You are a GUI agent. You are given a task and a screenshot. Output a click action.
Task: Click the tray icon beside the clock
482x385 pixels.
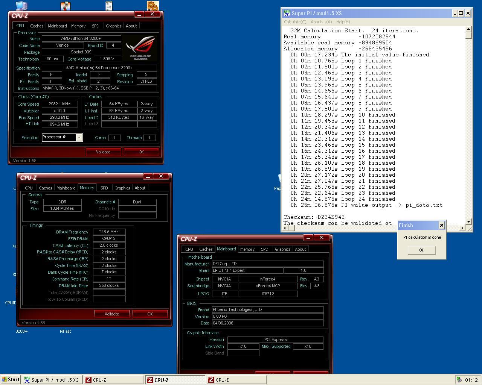pyautogui.click(x=459, y=380)
